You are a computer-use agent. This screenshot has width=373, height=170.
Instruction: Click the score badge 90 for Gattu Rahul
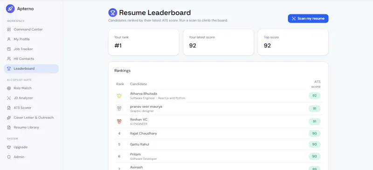pos(314,144)
